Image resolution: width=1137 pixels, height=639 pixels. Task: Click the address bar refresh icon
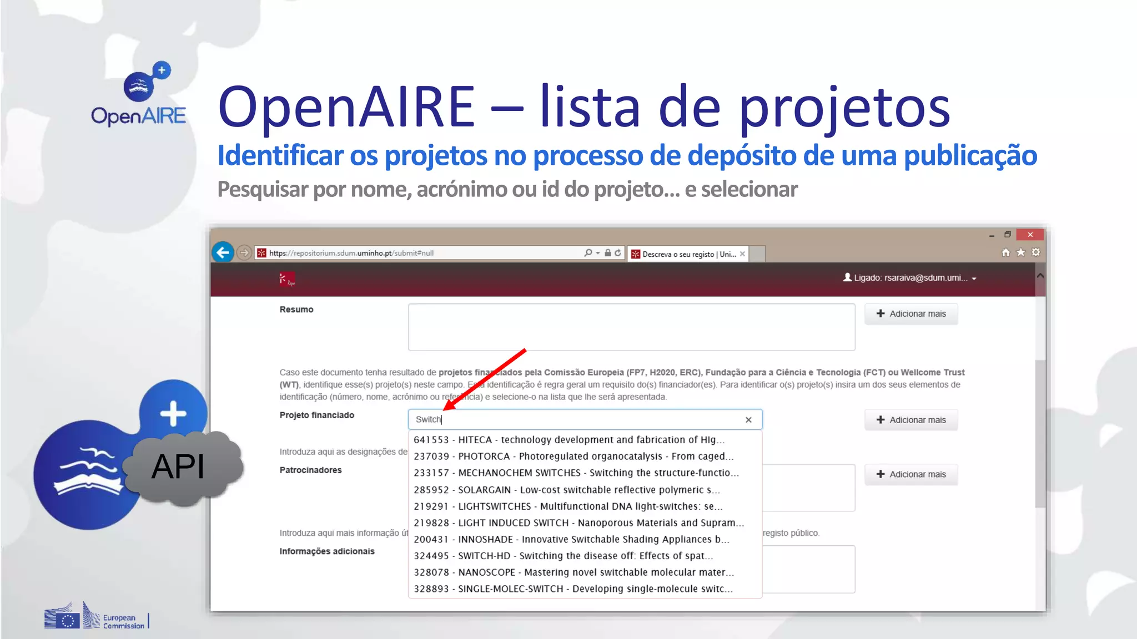point(617,253)
